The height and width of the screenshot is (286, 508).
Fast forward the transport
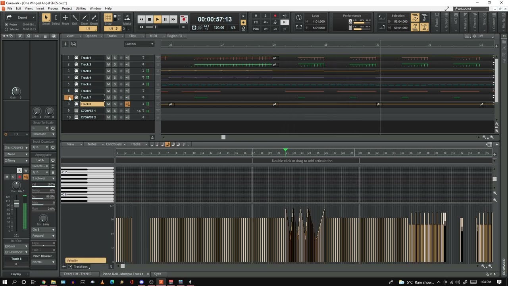173,19
